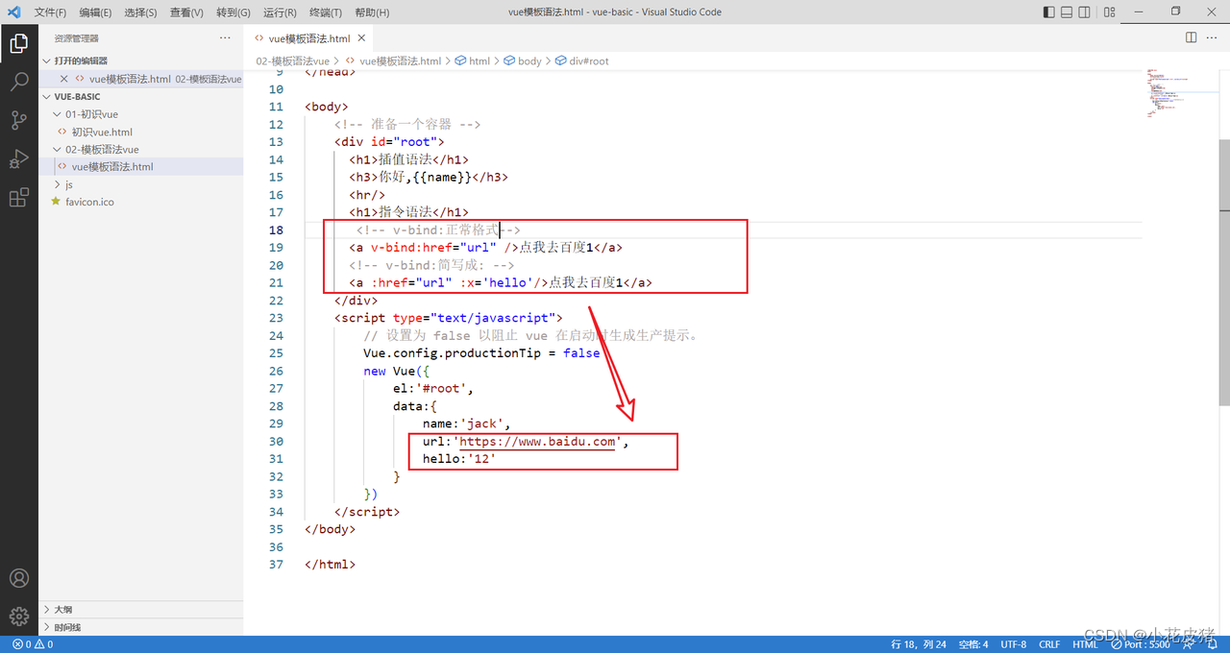Open the Source Control view
The width and height of the screenshot is (1230, 653).
(x=18, y=120)
